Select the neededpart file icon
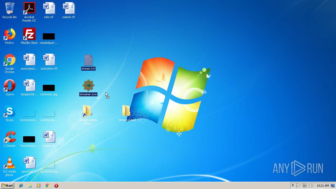 [x=49, y=38]
